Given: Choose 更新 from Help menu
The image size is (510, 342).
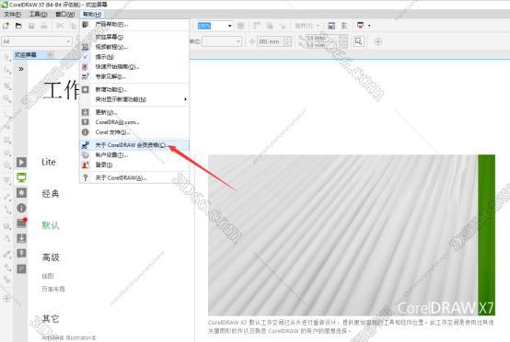Looking at the screenshot, I should 134,112.
